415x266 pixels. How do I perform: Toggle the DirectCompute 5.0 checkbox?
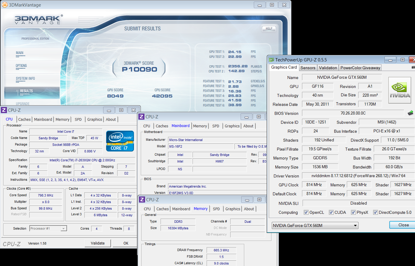376,212
